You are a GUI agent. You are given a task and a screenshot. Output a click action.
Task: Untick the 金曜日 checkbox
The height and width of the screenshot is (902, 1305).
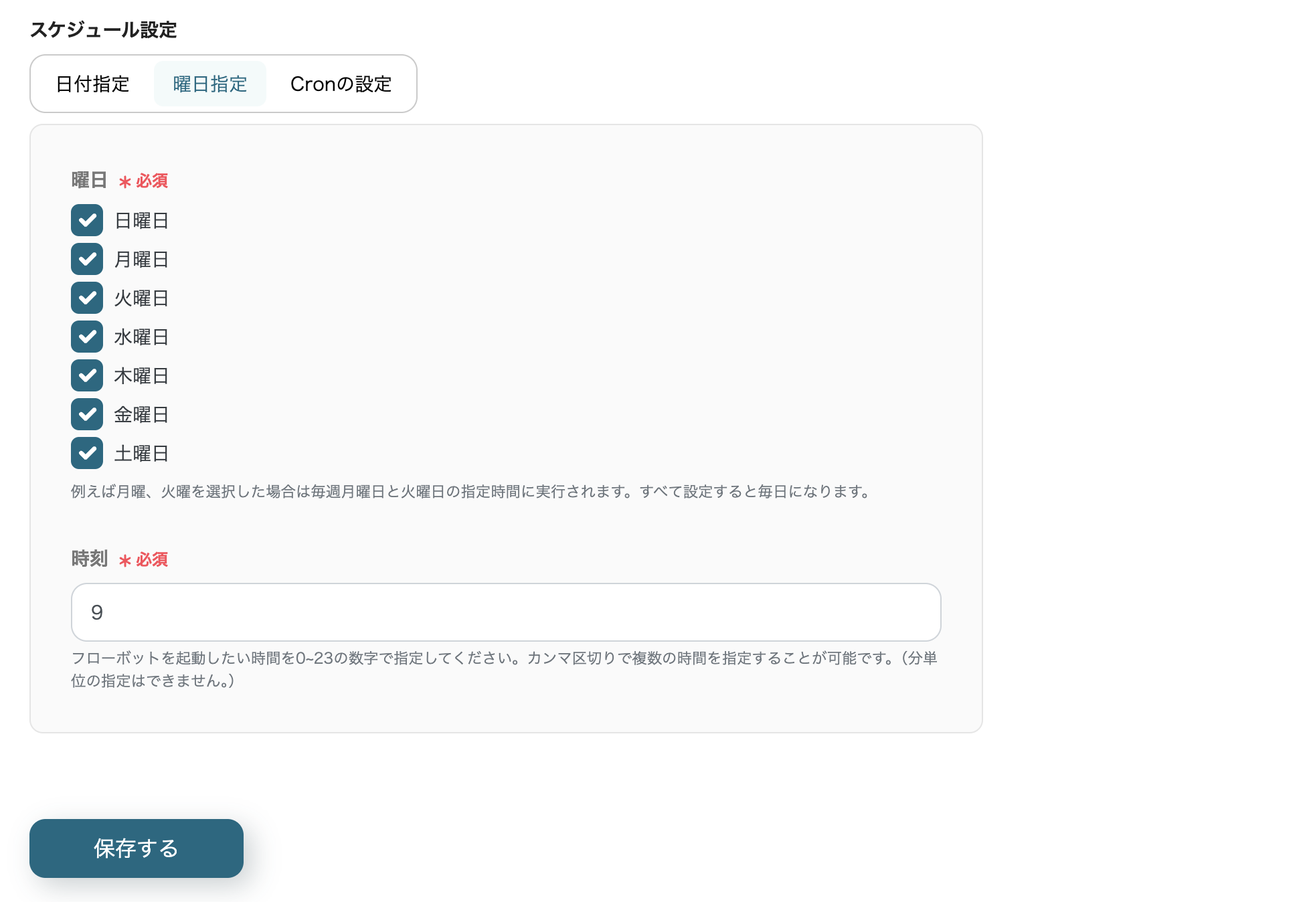(x=87, y=414)
